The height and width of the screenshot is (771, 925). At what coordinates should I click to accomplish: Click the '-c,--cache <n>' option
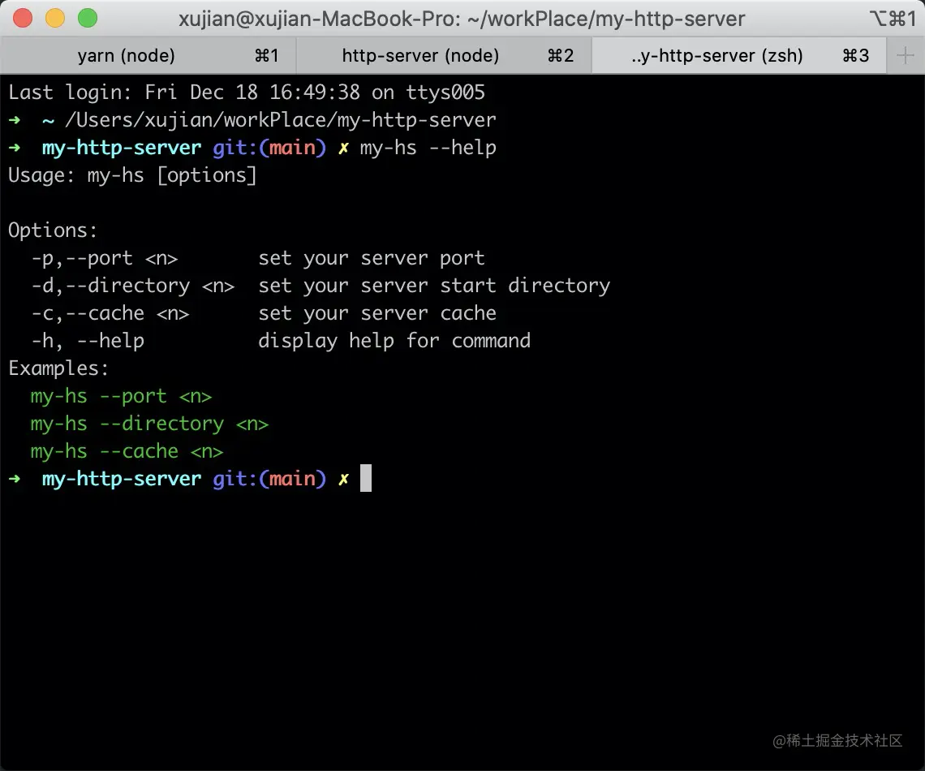[x=110, y=313]
